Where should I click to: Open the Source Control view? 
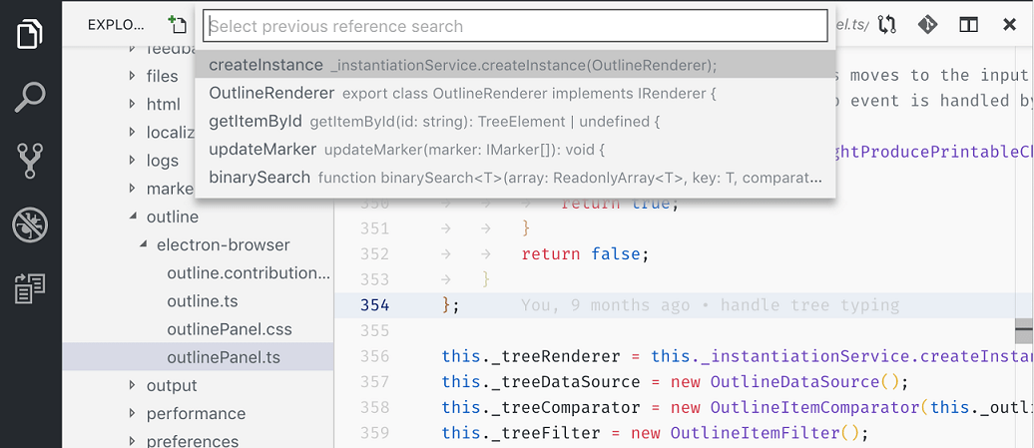point(30,161)
